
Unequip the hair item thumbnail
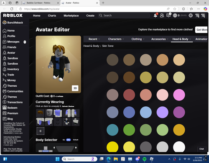tap(40, 113)
